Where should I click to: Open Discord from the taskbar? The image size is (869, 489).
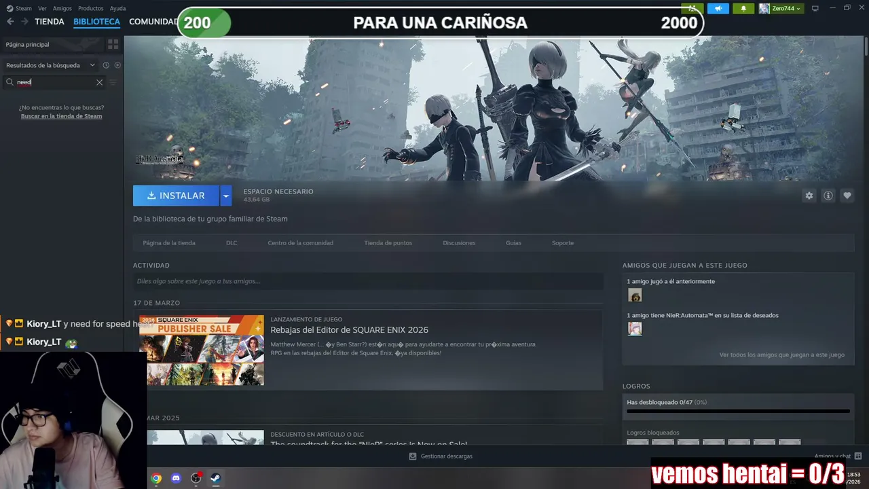coord(177,478)
